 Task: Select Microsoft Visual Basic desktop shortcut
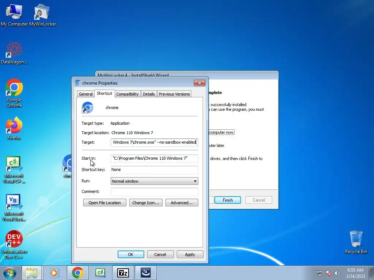14,207
